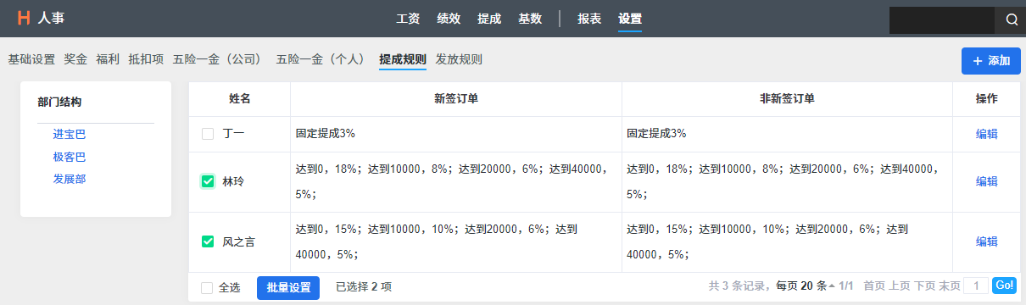Uncheck the 风之言 row checkbox
This screenshot has height=305, width=1026.
coord(208,241)
